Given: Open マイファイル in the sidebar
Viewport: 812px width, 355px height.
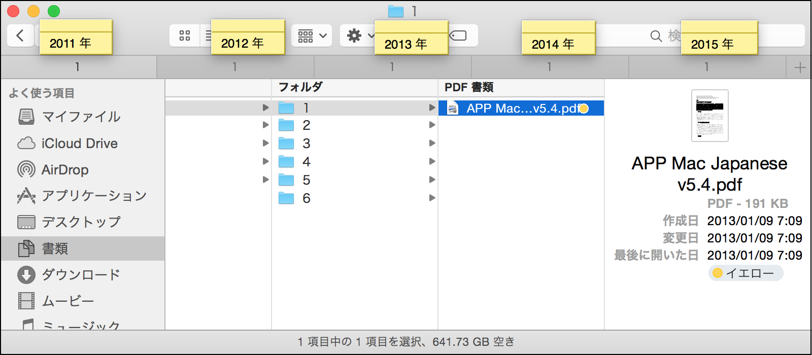Looking at the screenshot, I should tap(83, 117).
